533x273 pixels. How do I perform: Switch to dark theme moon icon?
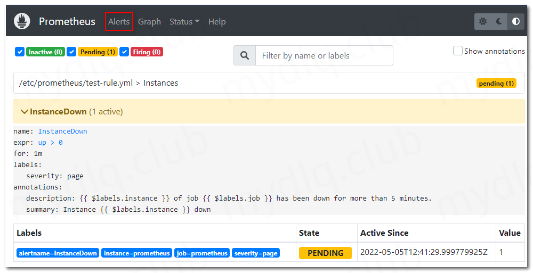[499, 21]
